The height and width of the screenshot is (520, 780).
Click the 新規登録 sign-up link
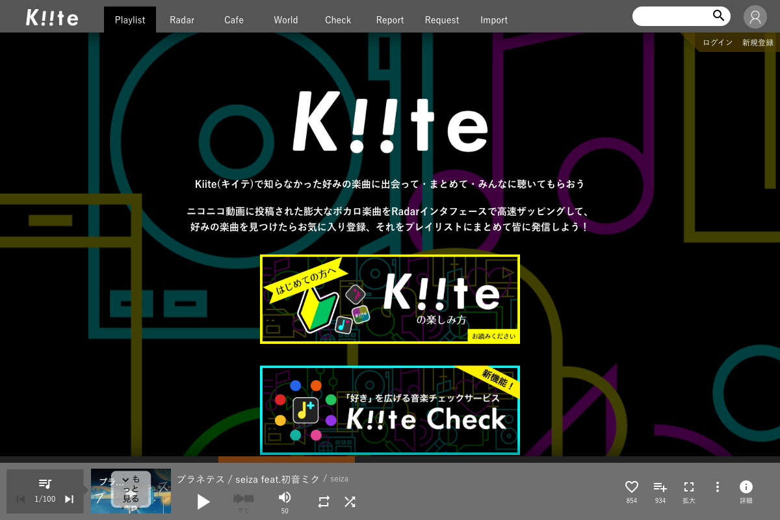[758, 42]
